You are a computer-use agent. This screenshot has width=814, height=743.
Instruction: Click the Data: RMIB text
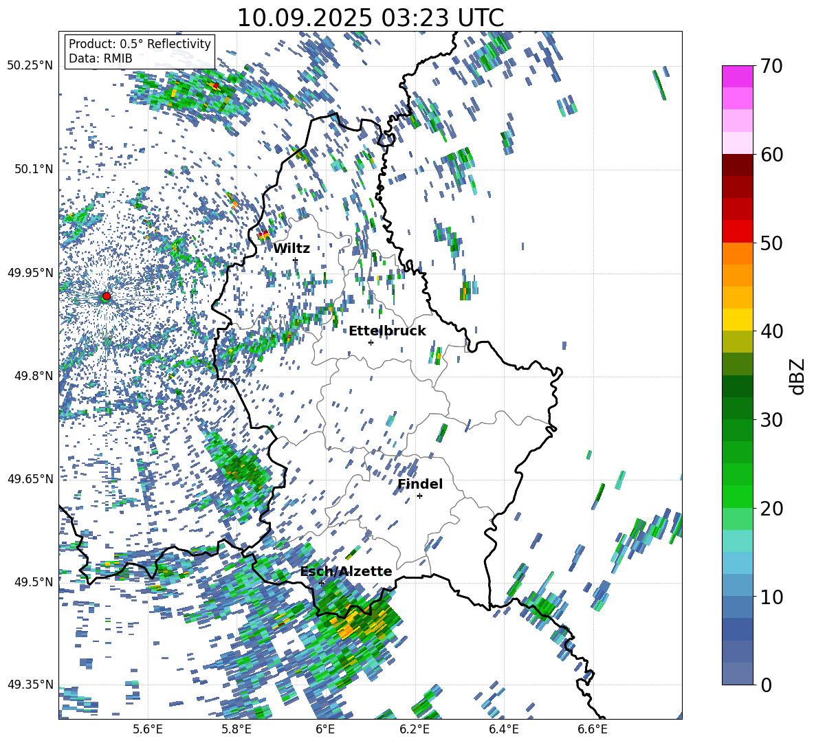click(100, 58)
